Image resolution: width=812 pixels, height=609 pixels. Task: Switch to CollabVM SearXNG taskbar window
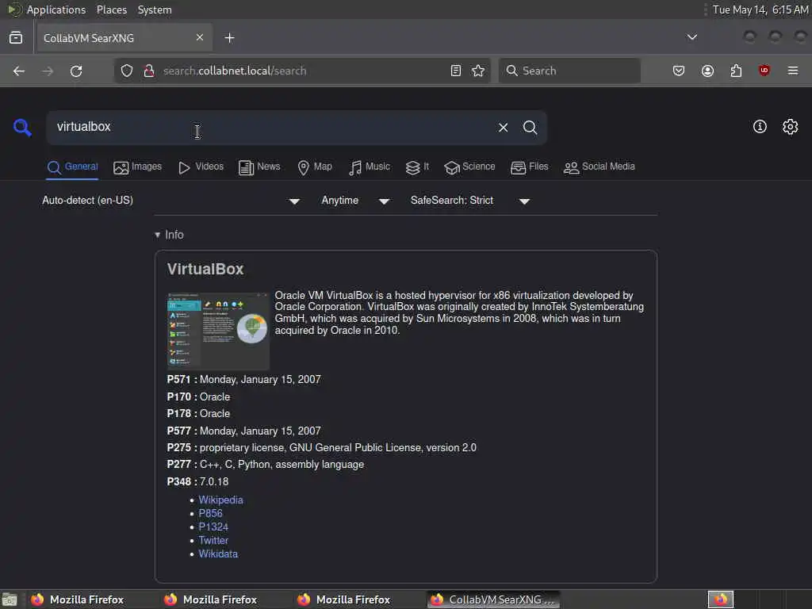(493, 599)
